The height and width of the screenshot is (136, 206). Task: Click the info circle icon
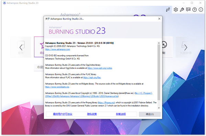click(x=201, y=10)
